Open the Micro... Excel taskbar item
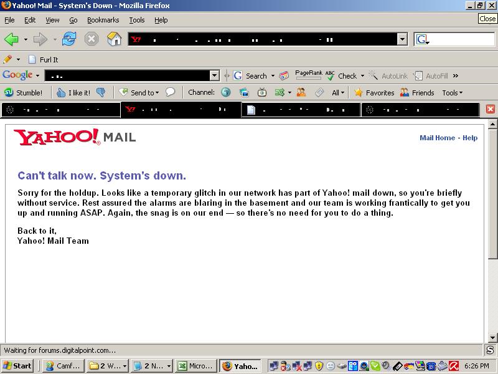This screenshot has height=374, width=498. point(196,366)
